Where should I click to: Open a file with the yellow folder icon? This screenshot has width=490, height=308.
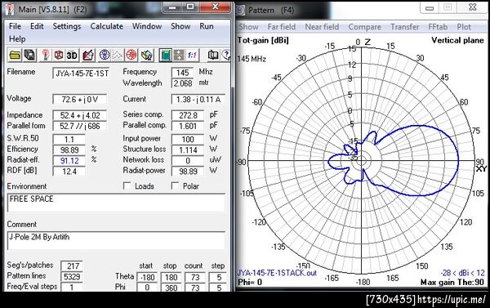15,55
